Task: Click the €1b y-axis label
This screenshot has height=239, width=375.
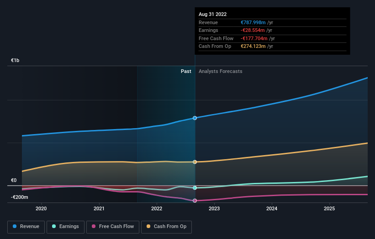Action: click(15, 60)
